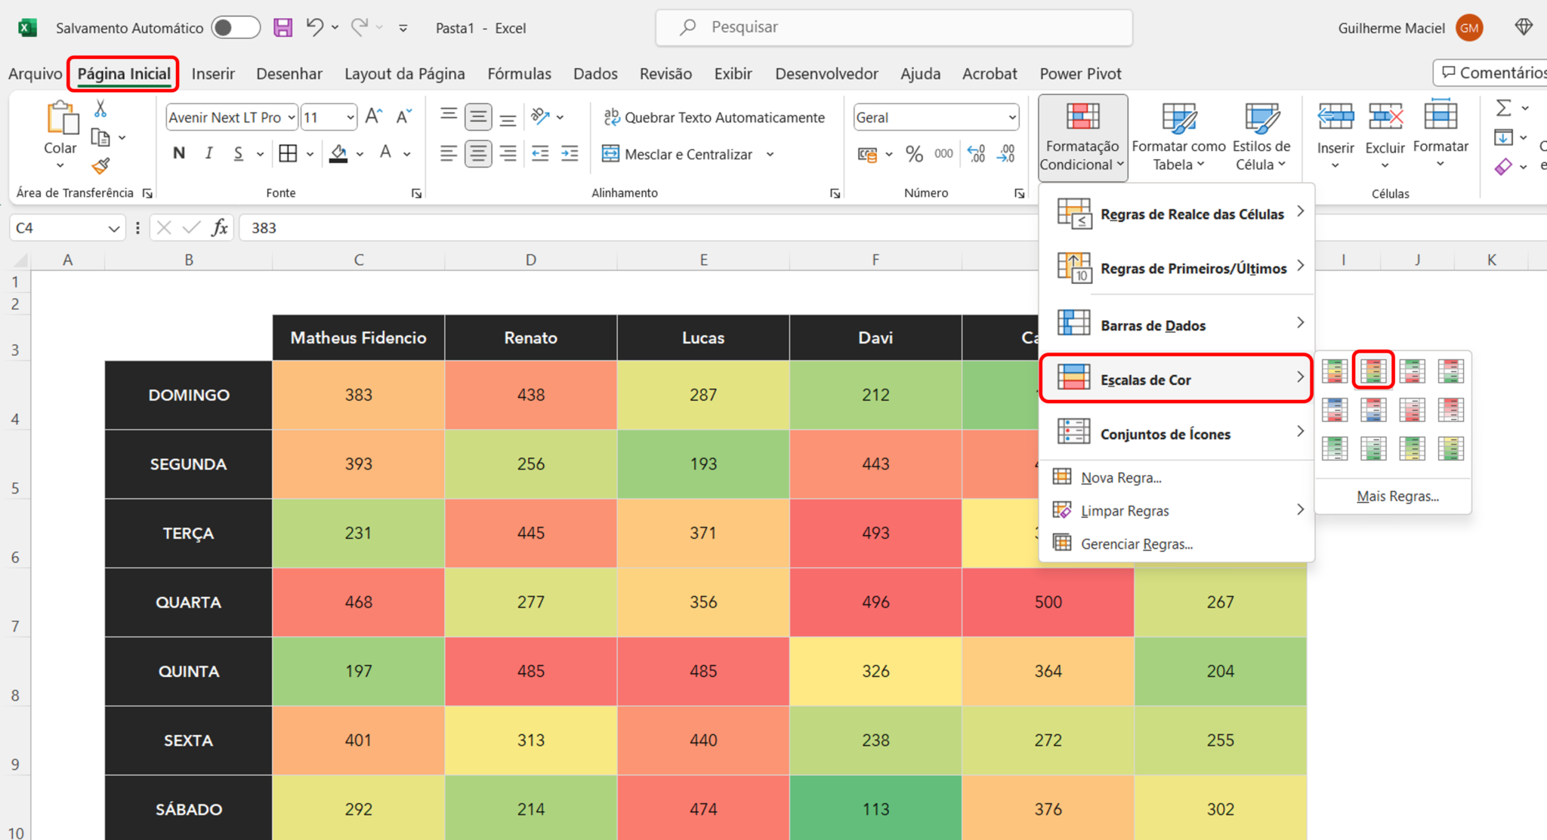Apply italic formatting
Viewport: 1547px width, 840px height.
point(208,153)
